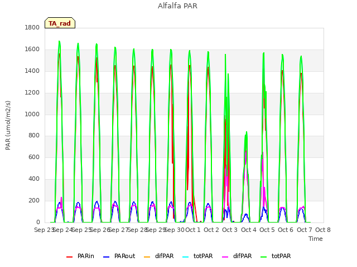
Task: Click the 400 y-axis tick label
Action: (34, 179)
